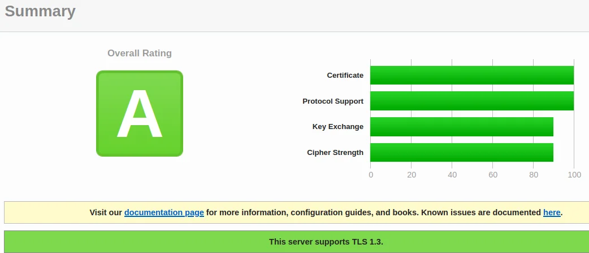
Task: Select the Certificate chart label
Action: coord(345,76)
